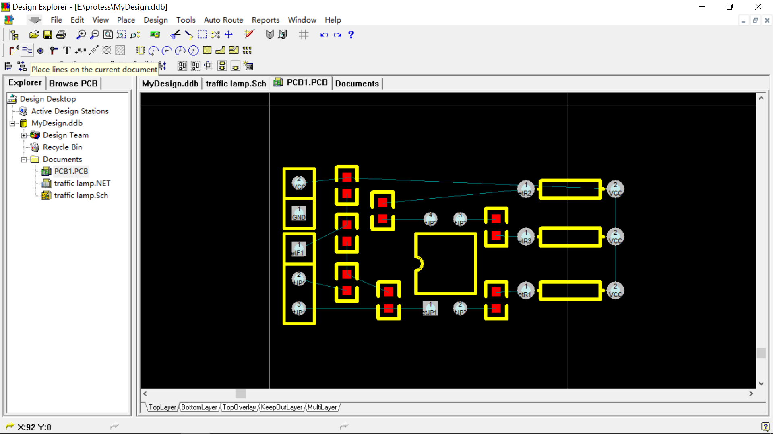Select PCB1.PCB in file tree
The height and width of the screenshot is (434, 773).
[70, 171]
